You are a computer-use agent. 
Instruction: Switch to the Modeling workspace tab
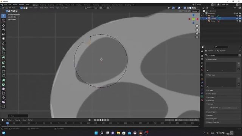point(43,5)
